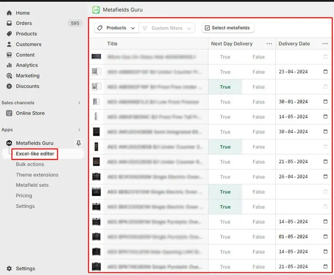This screenshot has width=334, height=275.
Task: Click the Products tag icon in sidebar
Action: [9, 34]
